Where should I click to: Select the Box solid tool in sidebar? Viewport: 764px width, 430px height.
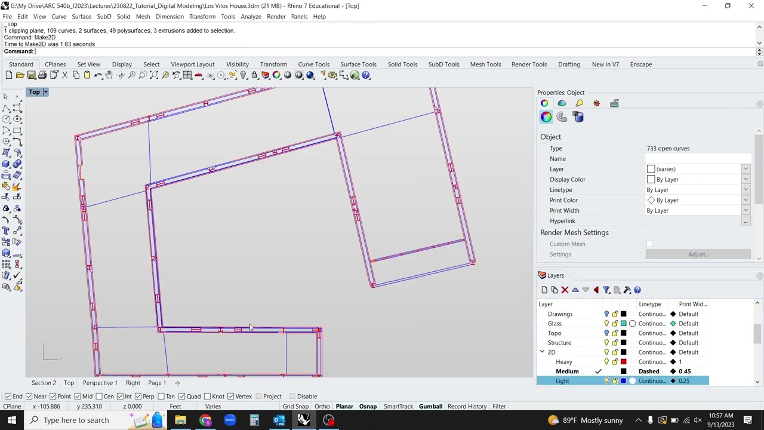(x=6, y=164)
